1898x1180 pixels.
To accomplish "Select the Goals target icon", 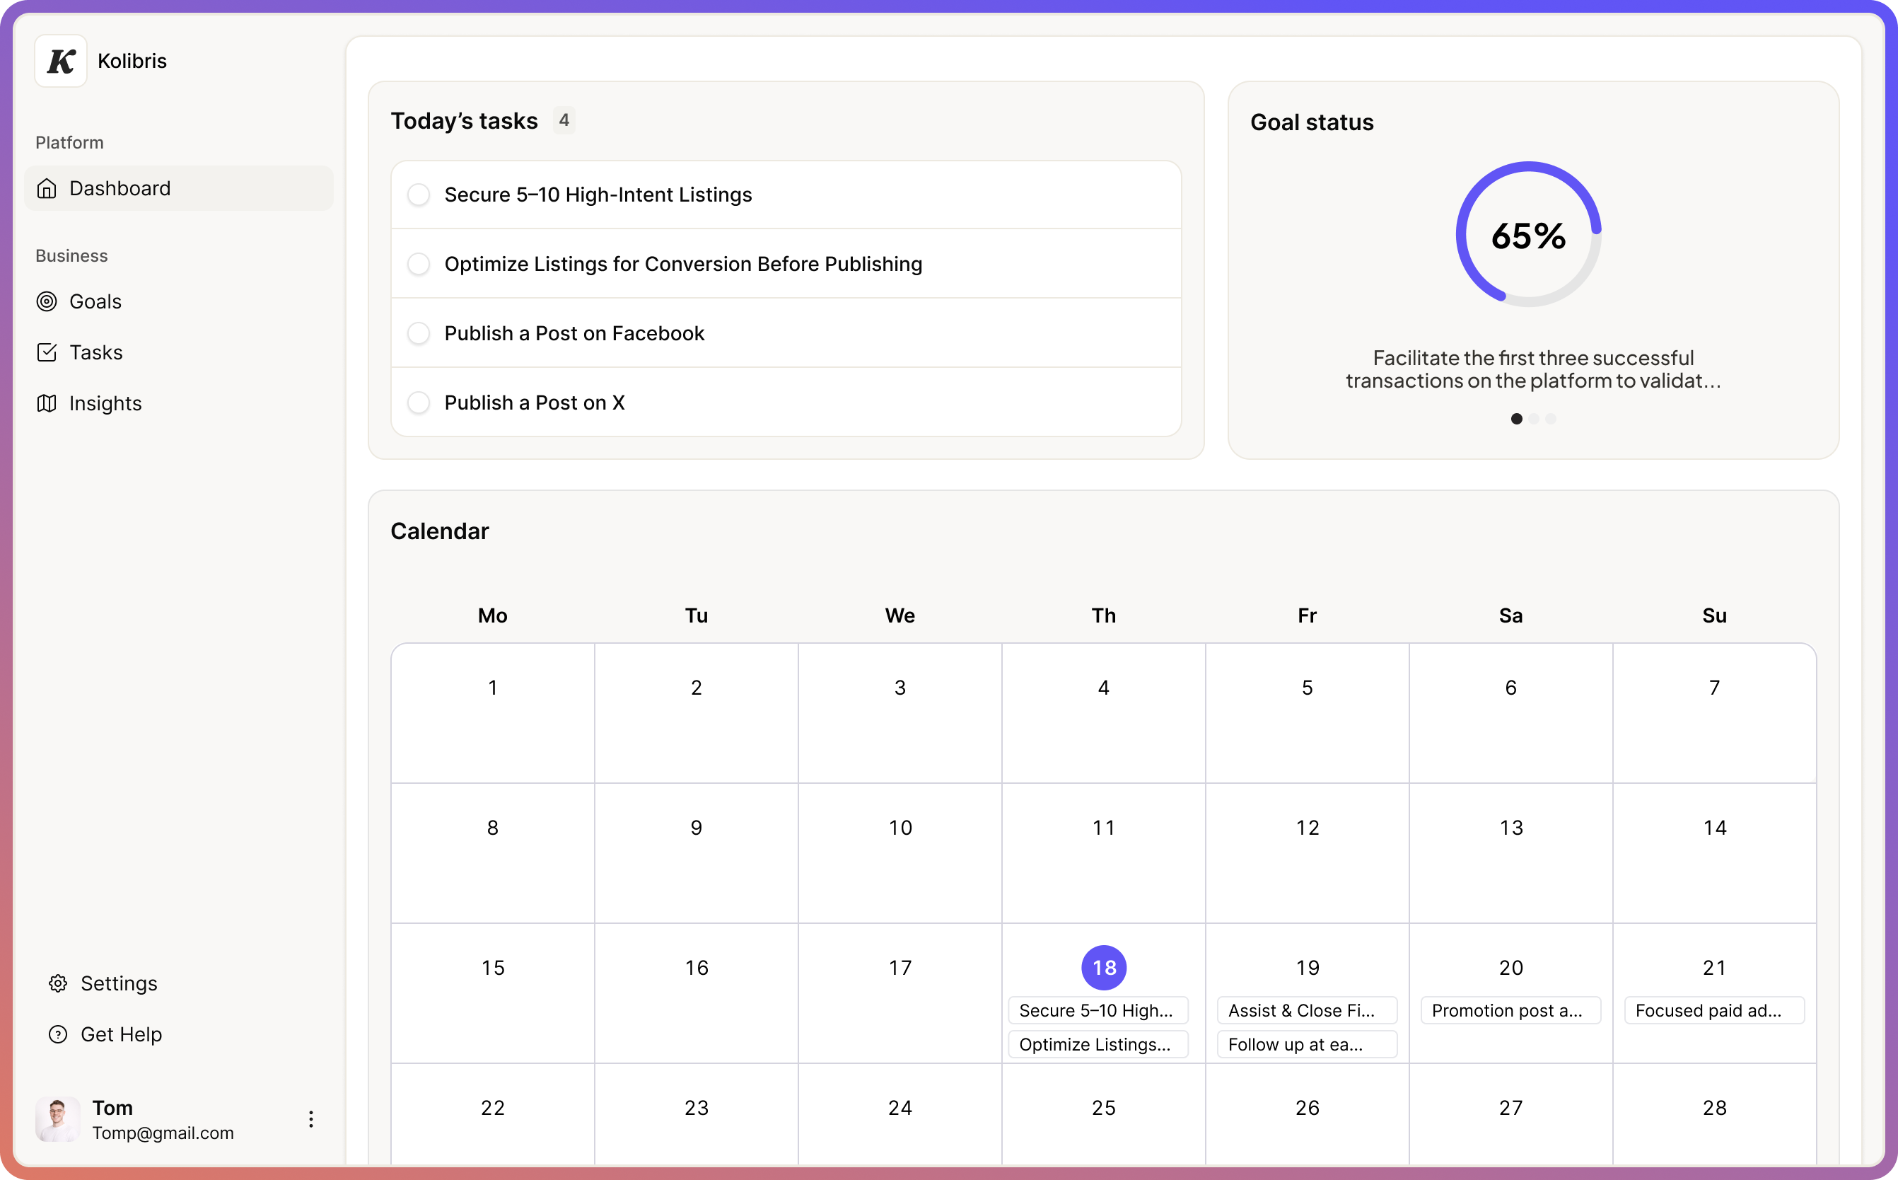I will [x=47, y=301].
